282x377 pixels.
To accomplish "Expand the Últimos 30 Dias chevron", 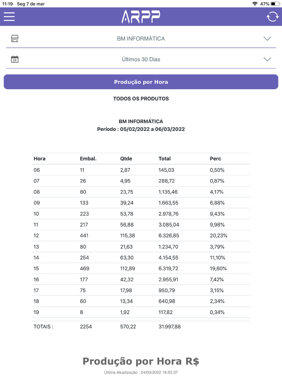I will pyautogui.click(x=267, y=59).
